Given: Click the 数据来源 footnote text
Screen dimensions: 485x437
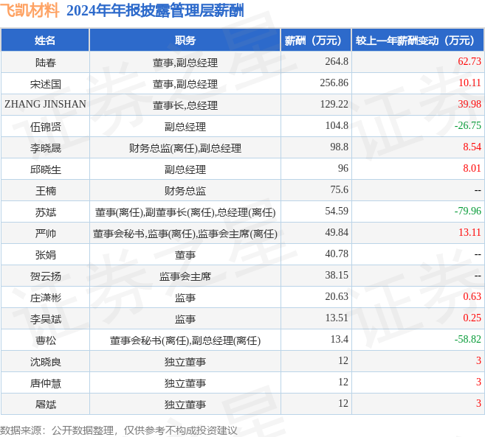Looking at the screenshot, I should [118, 430].
